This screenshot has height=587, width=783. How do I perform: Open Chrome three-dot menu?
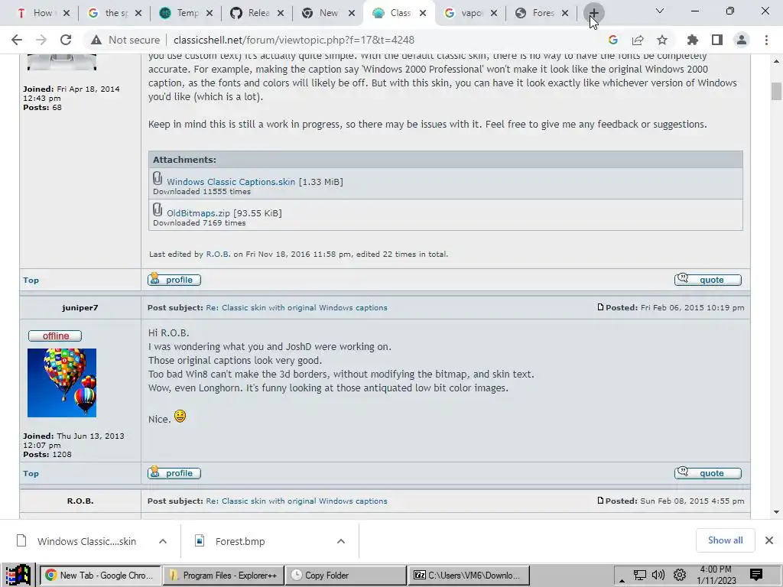pyautogui.click(x=766, y=40)
